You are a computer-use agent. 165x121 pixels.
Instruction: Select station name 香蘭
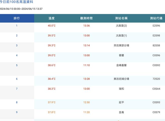121,55
